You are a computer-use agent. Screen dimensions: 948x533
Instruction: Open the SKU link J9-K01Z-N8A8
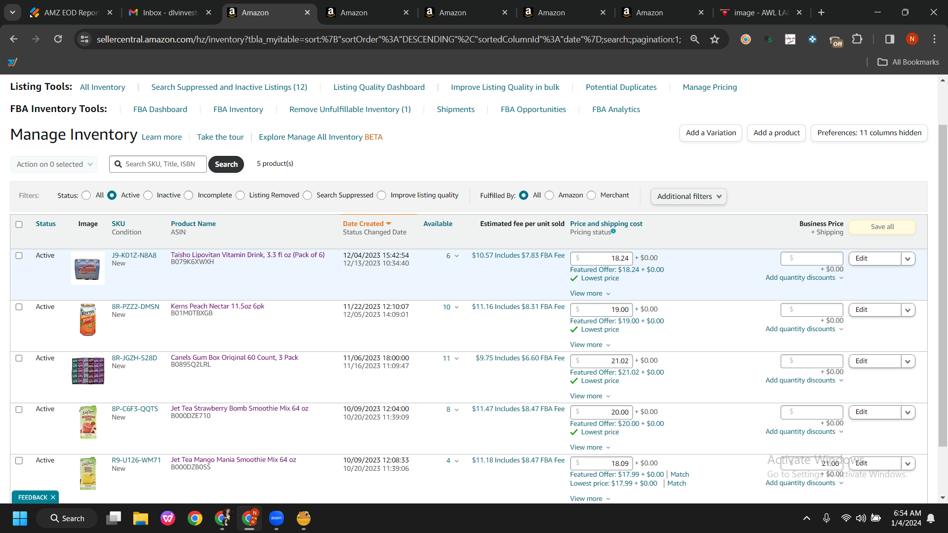[134, 256]
